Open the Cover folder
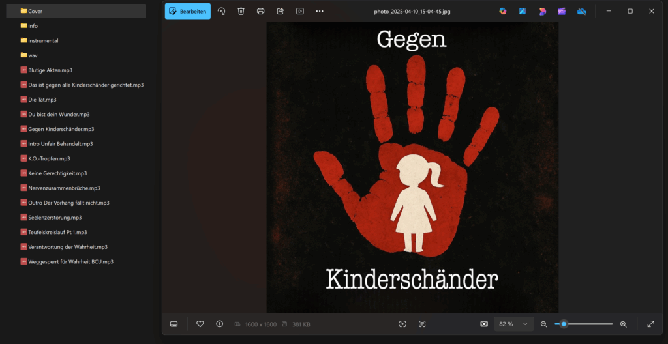This screenshot has width=668, height=344. 76,11
